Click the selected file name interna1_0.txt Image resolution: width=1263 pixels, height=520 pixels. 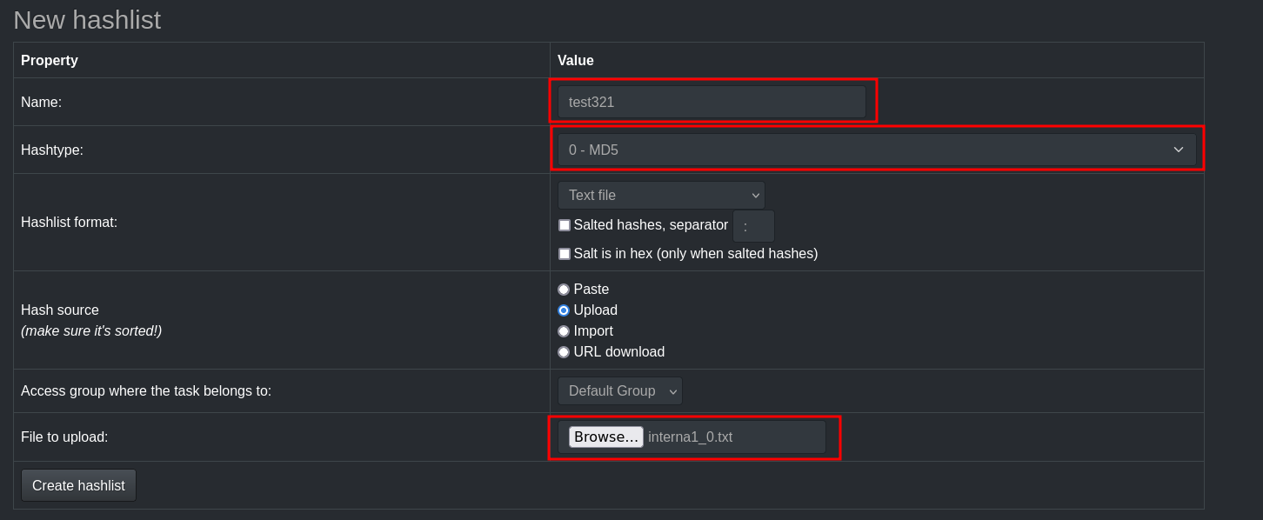click(691, 437)
